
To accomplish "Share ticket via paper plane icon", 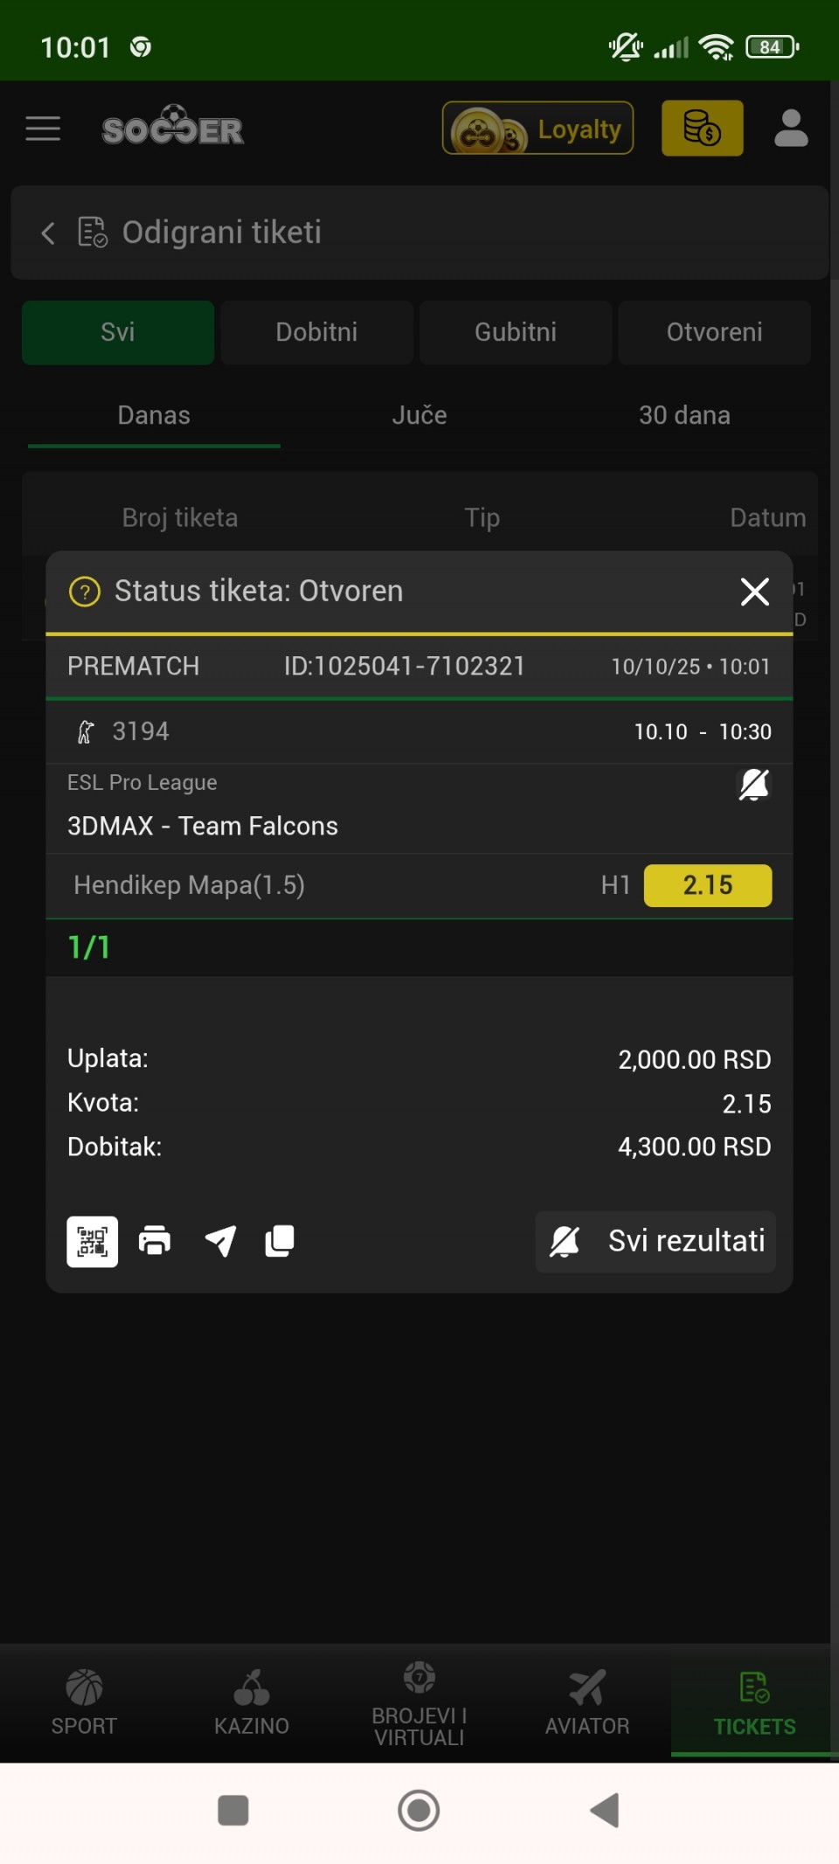I will (x=220, y=1241).
